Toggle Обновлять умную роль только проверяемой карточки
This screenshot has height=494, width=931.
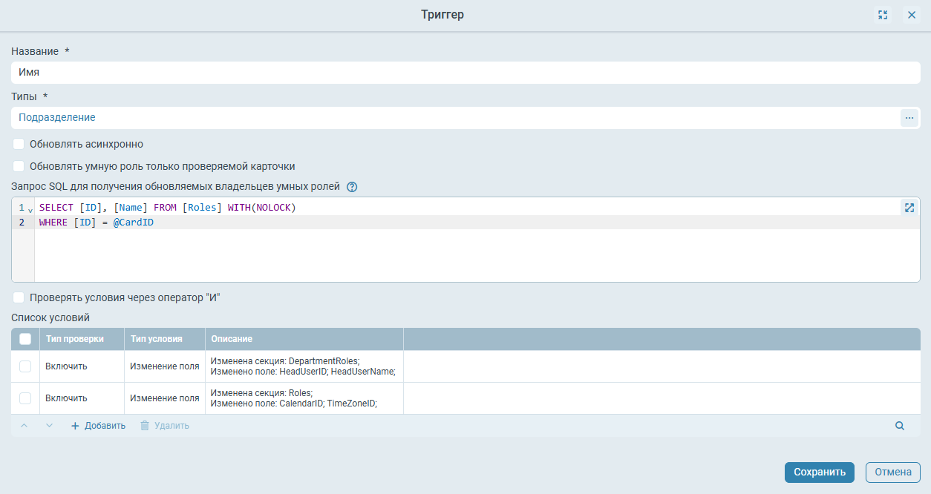click(x=19, y=166)
